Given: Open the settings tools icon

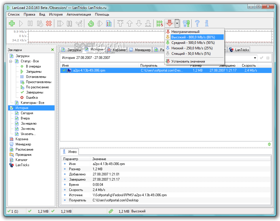Looking at the screenshot, I should tap(186, 23).
